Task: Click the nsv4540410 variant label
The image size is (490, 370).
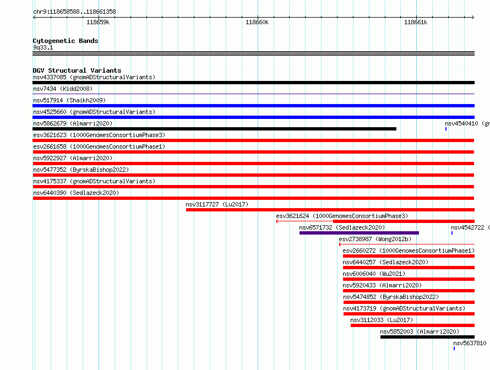Action: point(467,123)
